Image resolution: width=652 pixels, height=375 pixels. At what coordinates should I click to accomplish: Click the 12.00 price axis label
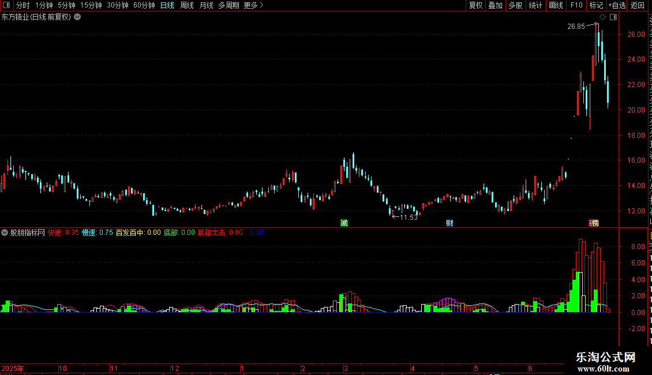[636, 211]
